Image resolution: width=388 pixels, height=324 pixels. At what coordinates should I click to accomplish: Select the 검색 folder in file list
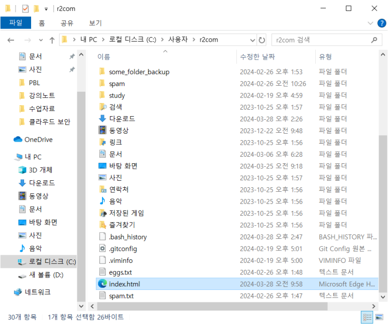[115, 107]
